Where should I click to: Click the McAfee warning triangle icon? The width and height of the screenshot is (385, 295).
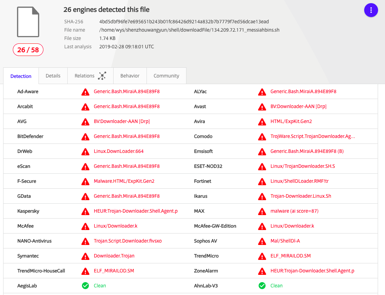(85, 227)
